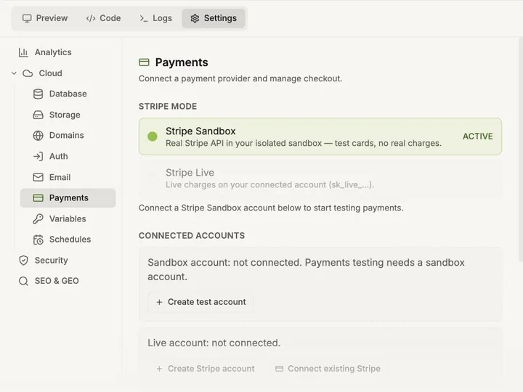Select the Settings tab
This screenshot has height=392, width=523.
(x=214, y=18)
